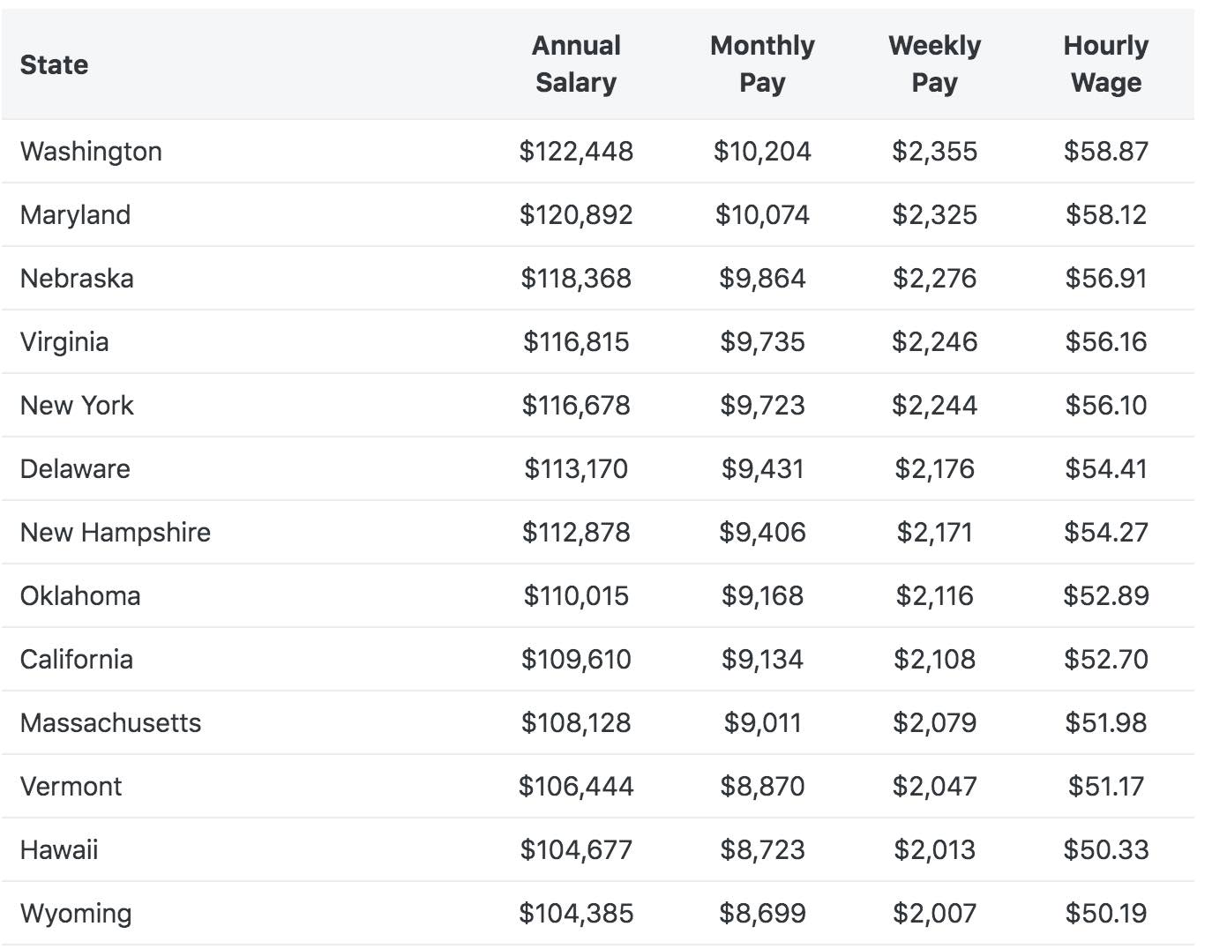
Task: Click the Wyoming state cell
Action: point(76,913)
